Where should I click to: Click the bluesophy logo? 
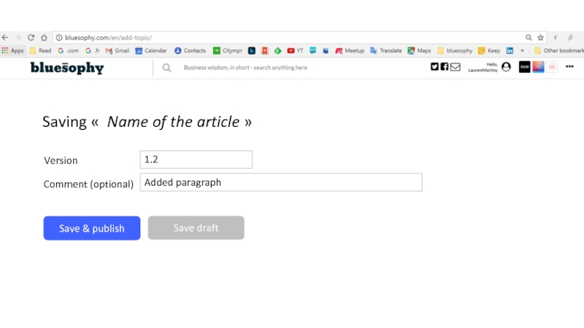[67, 68]
